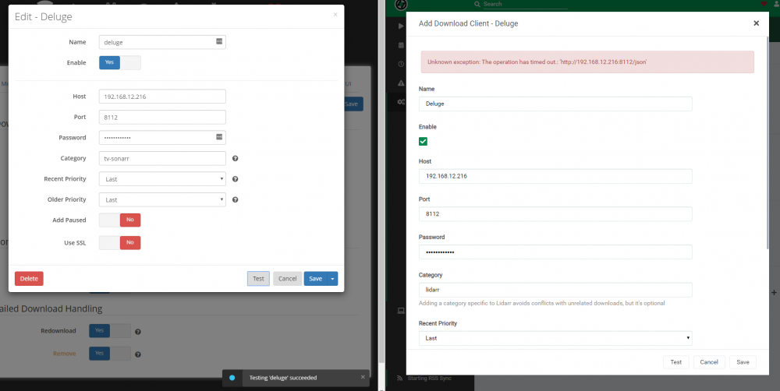780x391 pixels.
Task: Click the Name field containing deluge
Action: (162, 42)
